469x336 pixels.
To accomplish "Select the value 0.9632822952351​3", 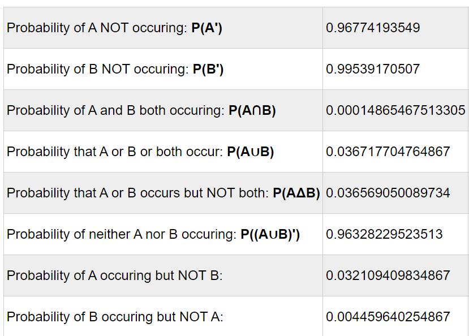I will click(384, 234).
